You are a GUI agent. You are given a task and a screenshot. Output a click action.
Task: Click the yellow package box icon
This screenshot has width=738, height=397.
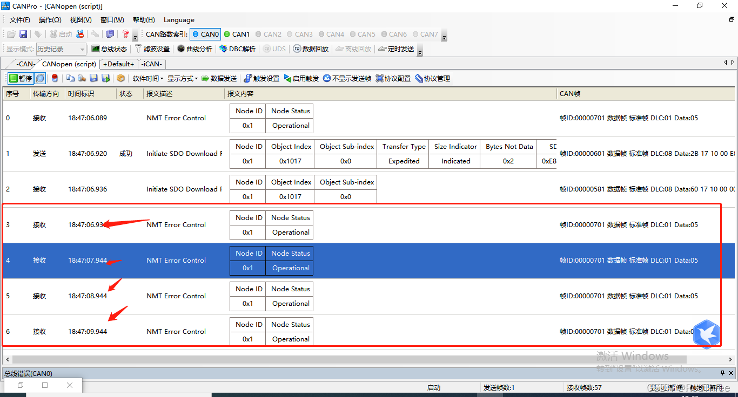click(120, 78)
